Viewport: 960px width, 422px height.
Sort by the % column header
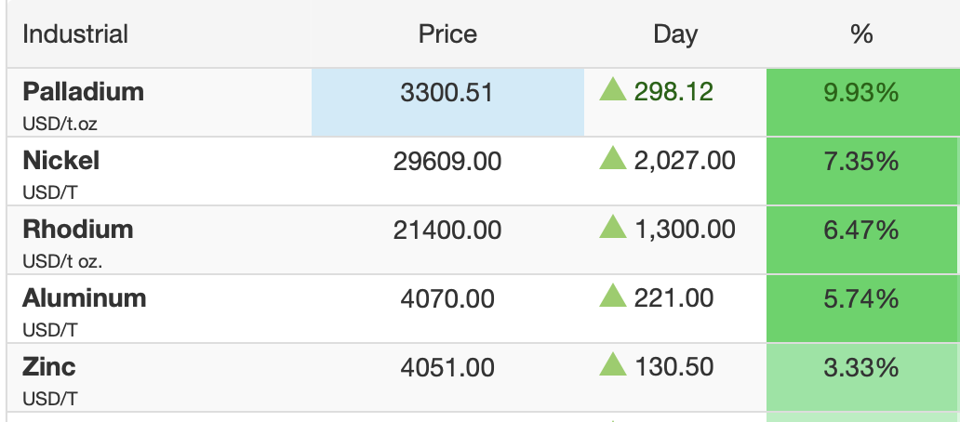click(861, 33)
